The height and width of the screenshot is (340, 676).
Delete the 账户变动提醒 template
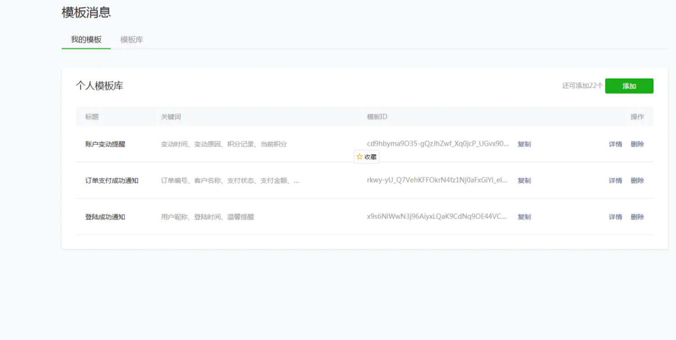(x=637, y=144)
